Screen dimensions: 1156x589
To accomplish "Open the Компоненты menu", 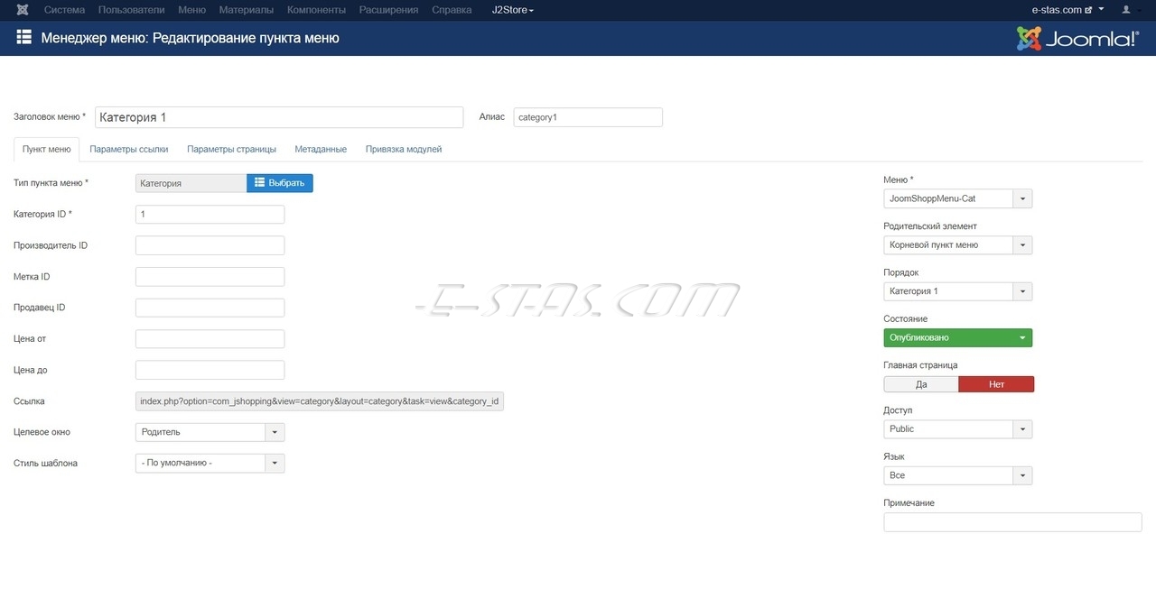I will pos(316,10).
